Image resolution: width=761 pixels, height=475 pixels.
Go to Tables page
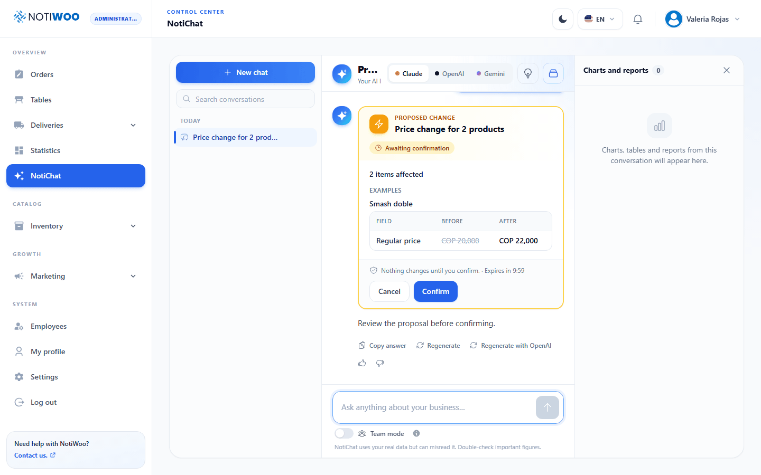[76, 100]
